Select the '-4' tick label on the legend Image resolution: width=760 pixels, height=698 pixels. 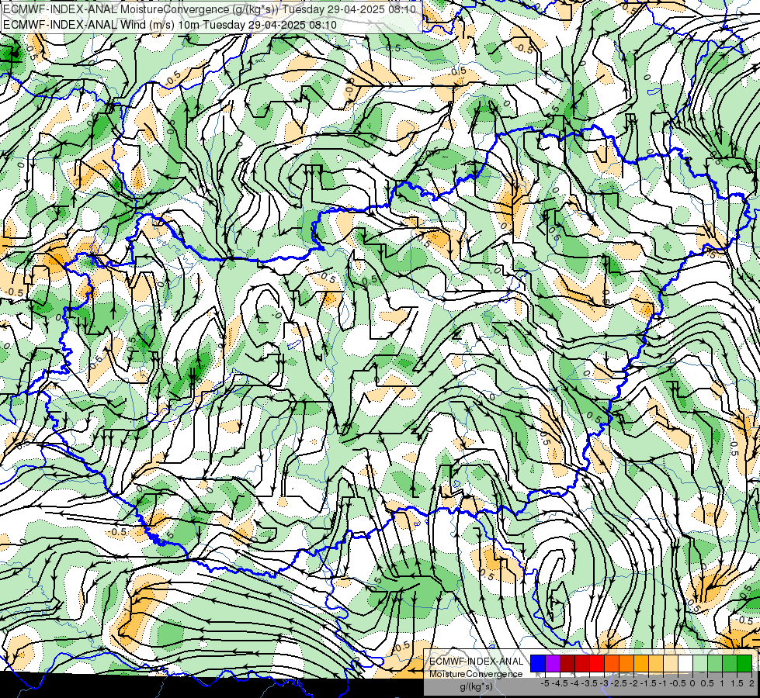(574, 683)
